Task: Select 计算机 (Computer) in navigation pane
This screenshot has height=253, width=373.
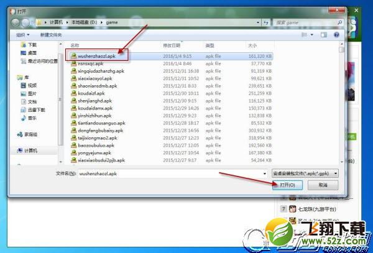Action: pyautogui.click(x=30, y=150)
